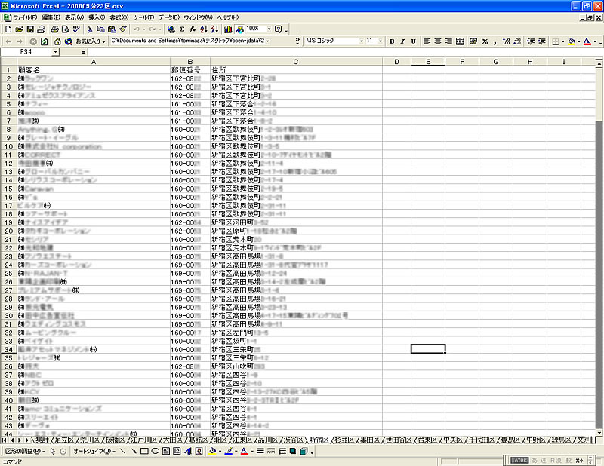The image size is (604, 466).
Task: Toggle bold formatting
Action: point(392,41)
